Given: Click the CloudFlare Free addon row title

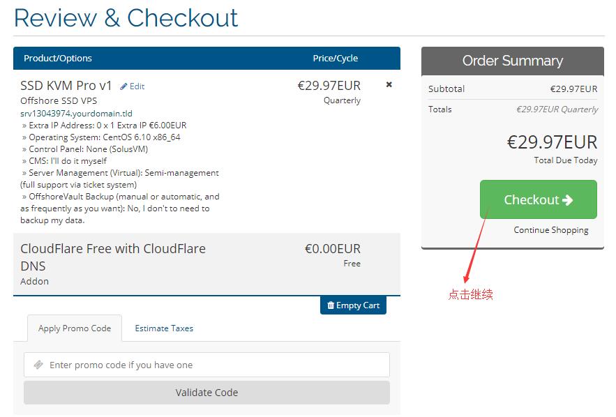Looking at the screenshot, I should pyautogui.click(x=113, y=257).
